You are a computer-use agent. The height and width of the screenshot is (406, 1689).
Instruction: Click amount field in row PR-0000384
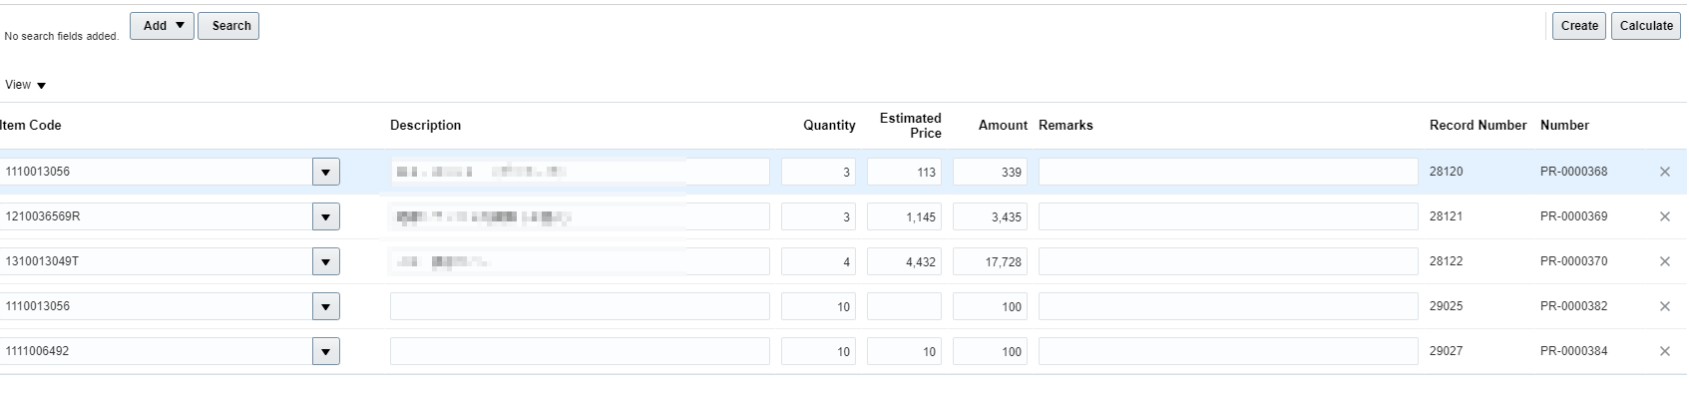[x=990, y=351]
